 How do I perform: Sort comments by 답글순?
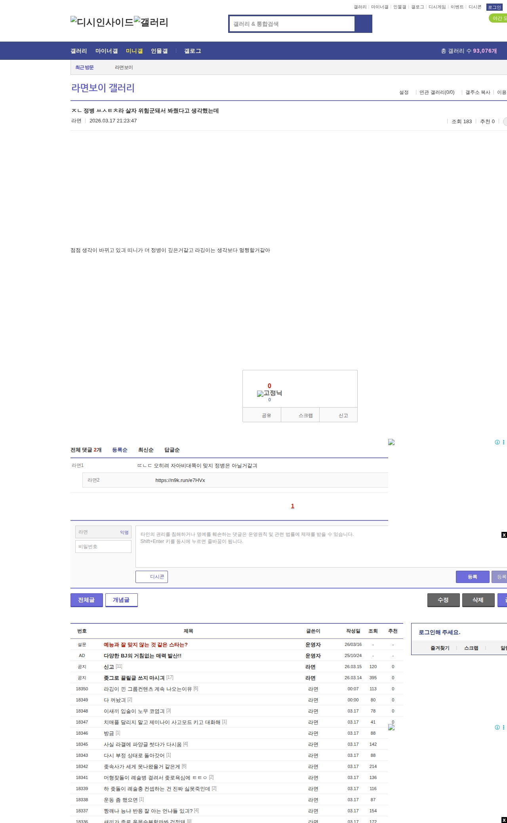pyautogui.click(x=172, y=450)
